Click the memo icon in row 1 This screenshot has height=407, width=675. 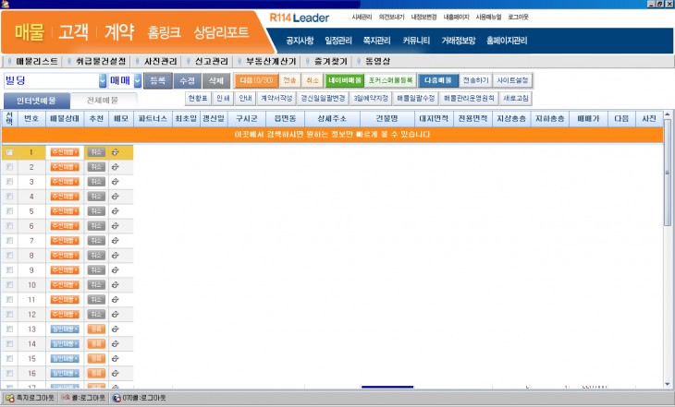(116, 152)
